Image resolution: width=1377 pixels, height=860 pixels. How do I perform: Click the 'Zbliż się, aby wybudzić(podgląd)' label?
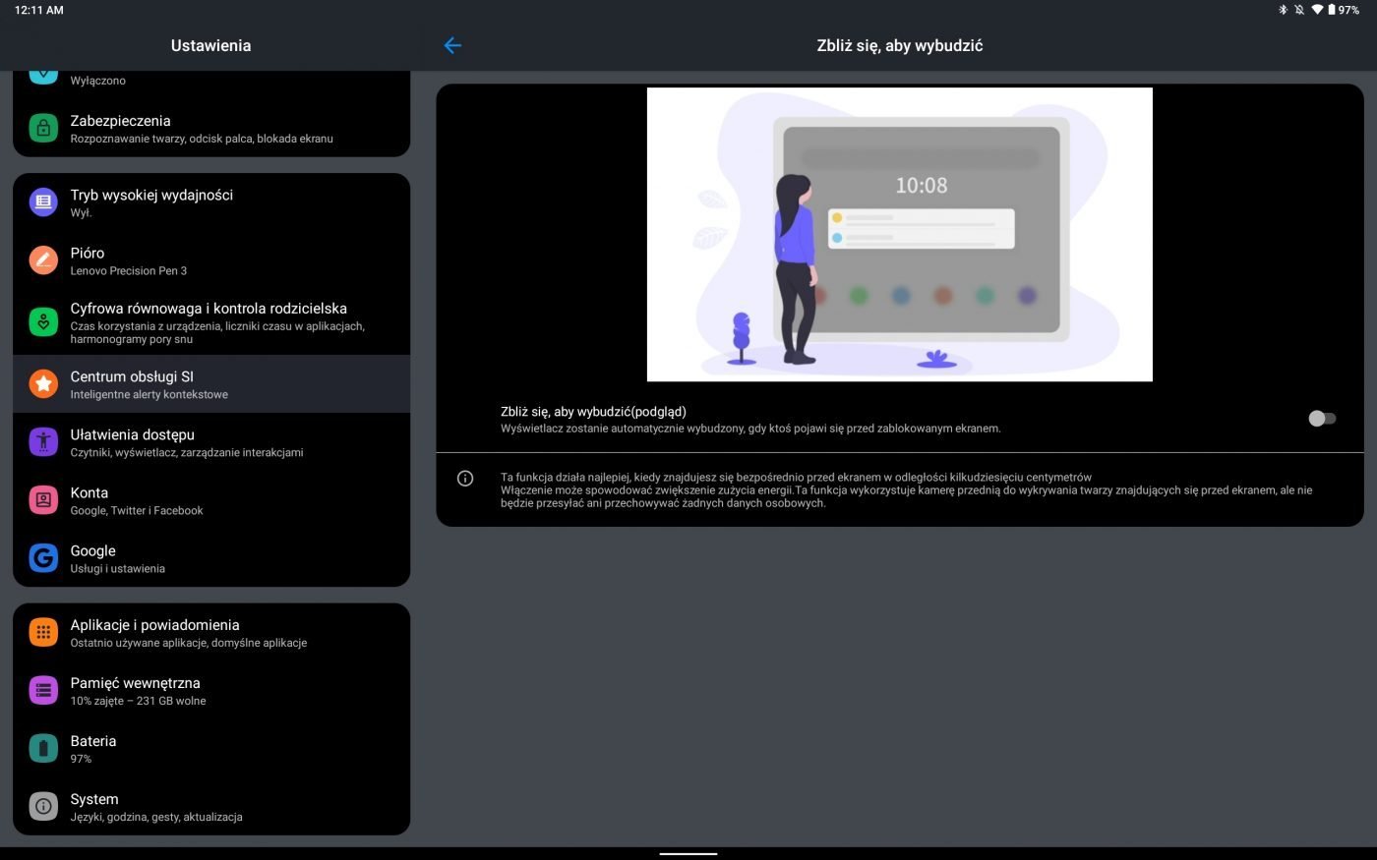(x=593, y=412)
